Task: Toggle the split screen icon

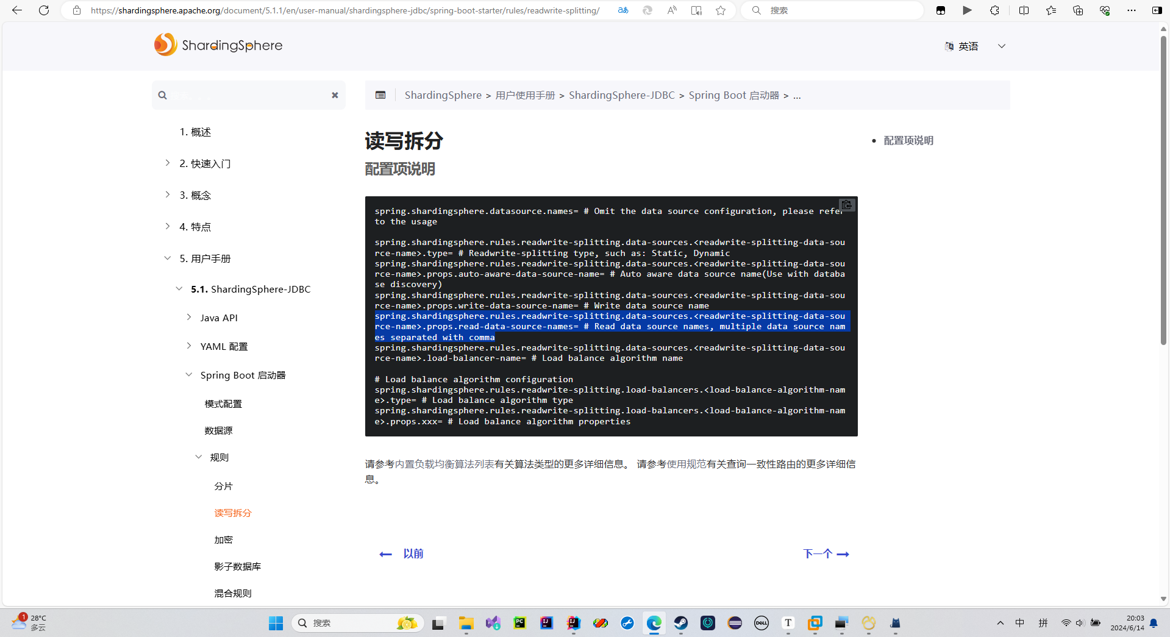Action: point(1024,10)
